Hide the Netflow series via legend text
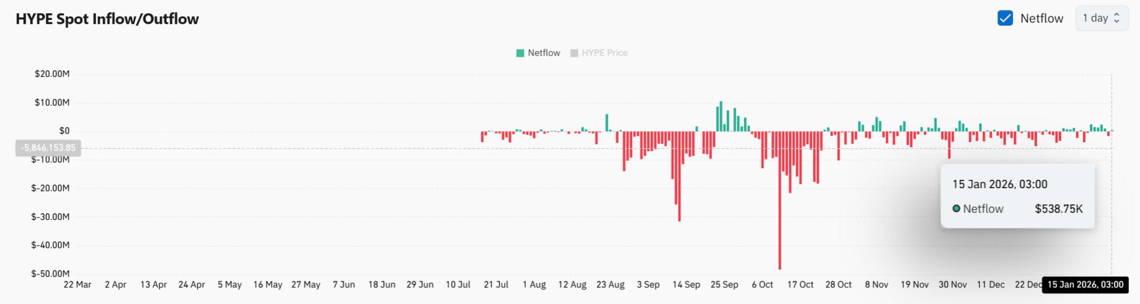This screenshot has height=304, width=1140. pos(544,53)
